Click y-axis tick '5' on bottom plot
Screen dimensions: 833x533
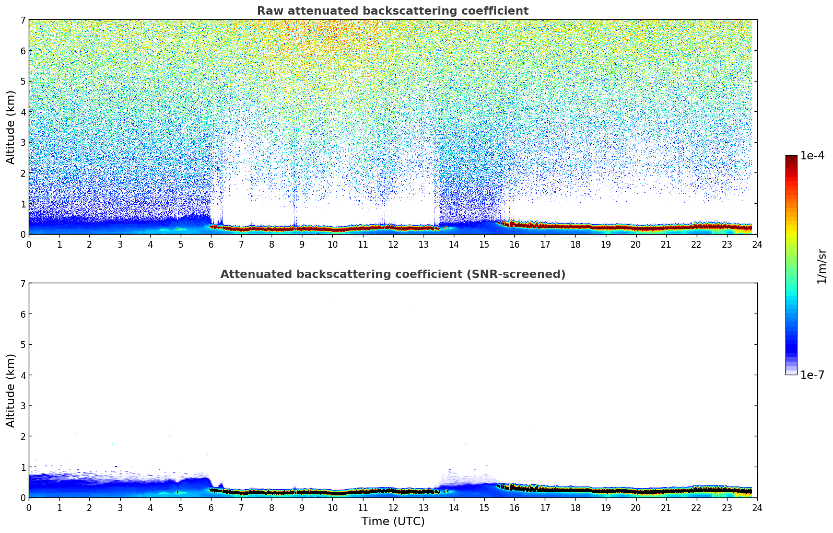(22, 344)
